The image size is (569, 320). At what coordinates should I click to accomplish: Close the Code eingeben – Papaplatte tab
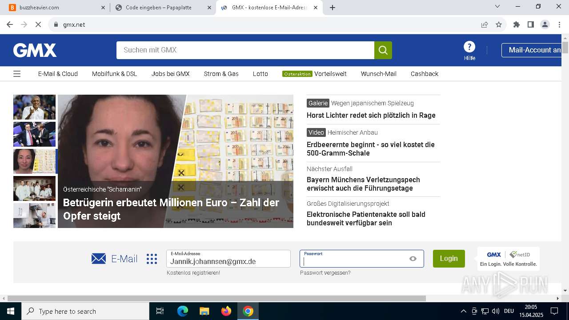coord(209,8)
